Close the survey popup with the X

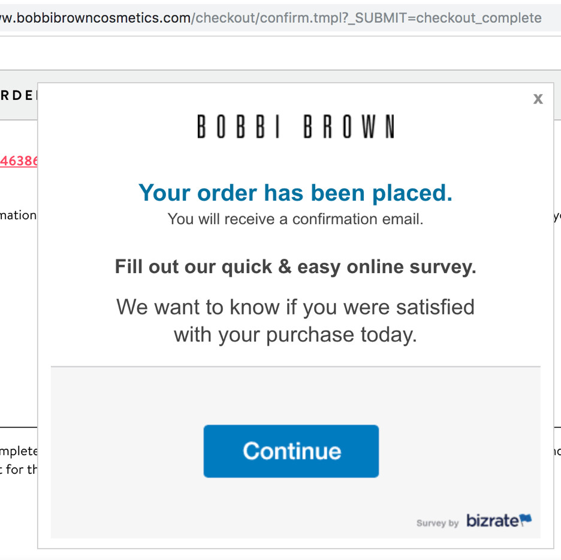[x=538, y=99]
